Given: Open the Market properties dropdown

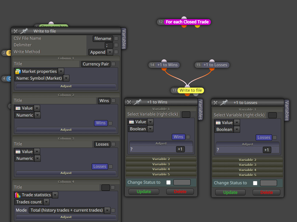Looking at the screenshot, I should [x=61, y=71].
